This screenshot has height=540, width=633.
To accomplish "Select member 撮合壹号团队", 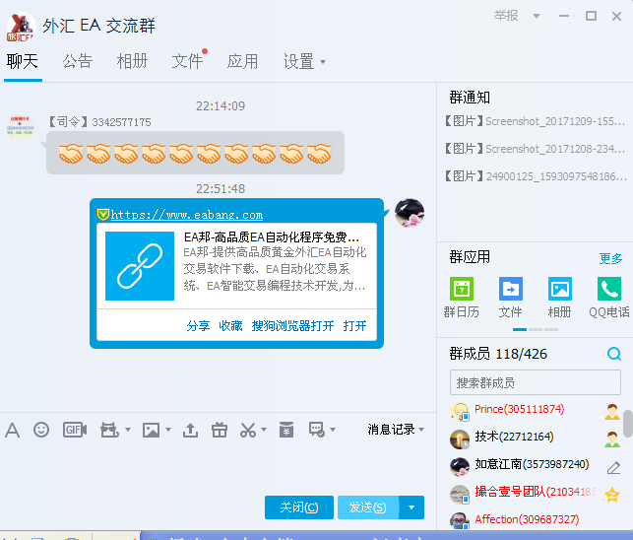I will (x=536, y=492).
